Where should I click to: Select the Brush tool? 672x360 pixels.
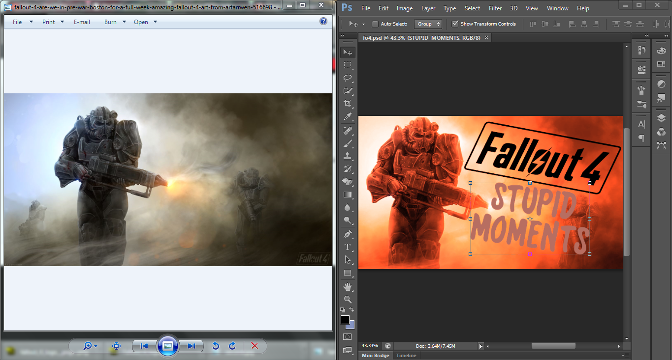pos(348,143)
